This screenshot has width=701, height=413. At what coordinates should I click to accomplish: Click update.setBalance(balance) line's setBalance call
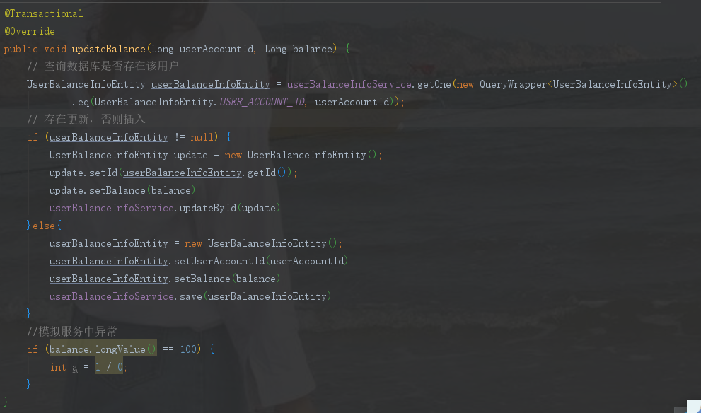[117, 190]
